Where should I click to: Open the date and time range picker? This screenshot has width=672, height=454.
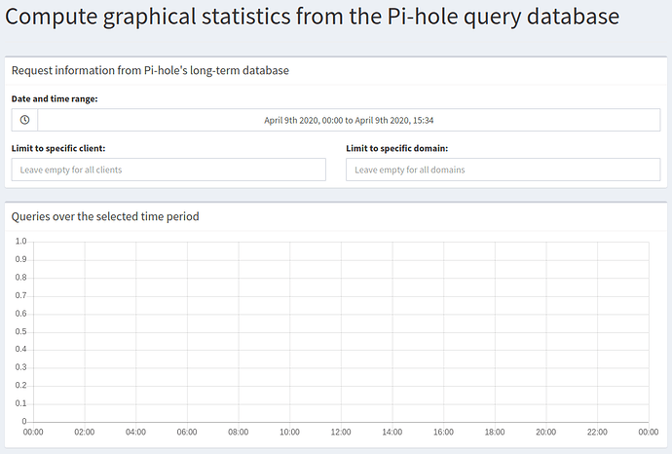pos(349,120)
